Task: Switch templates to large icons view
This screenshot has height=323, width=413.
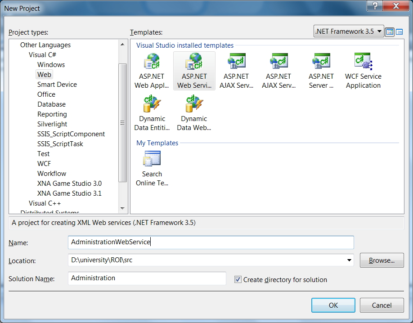Action: tap(390, 32)
